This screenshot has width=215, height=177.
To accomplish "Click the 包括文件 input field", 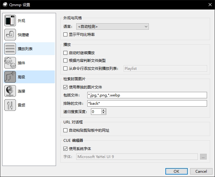I will [147, 95].
